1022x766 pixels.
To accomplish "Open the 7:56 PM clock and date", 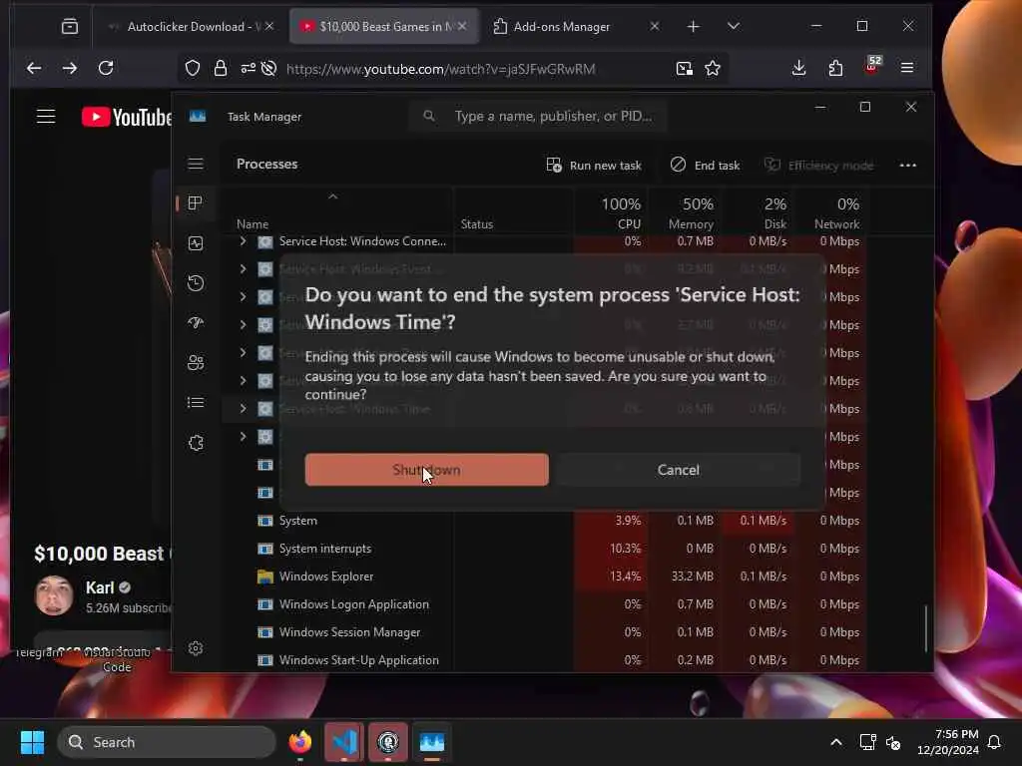I will [948, 742].
